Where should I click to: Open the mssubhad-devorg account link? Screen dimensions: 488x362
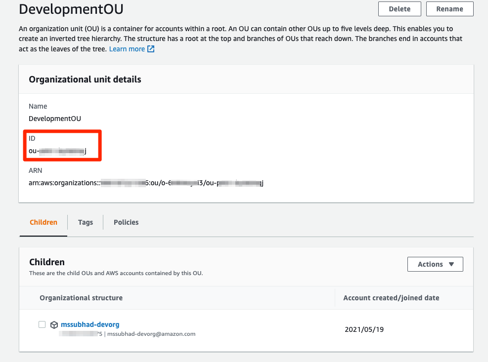pos(90,324)
